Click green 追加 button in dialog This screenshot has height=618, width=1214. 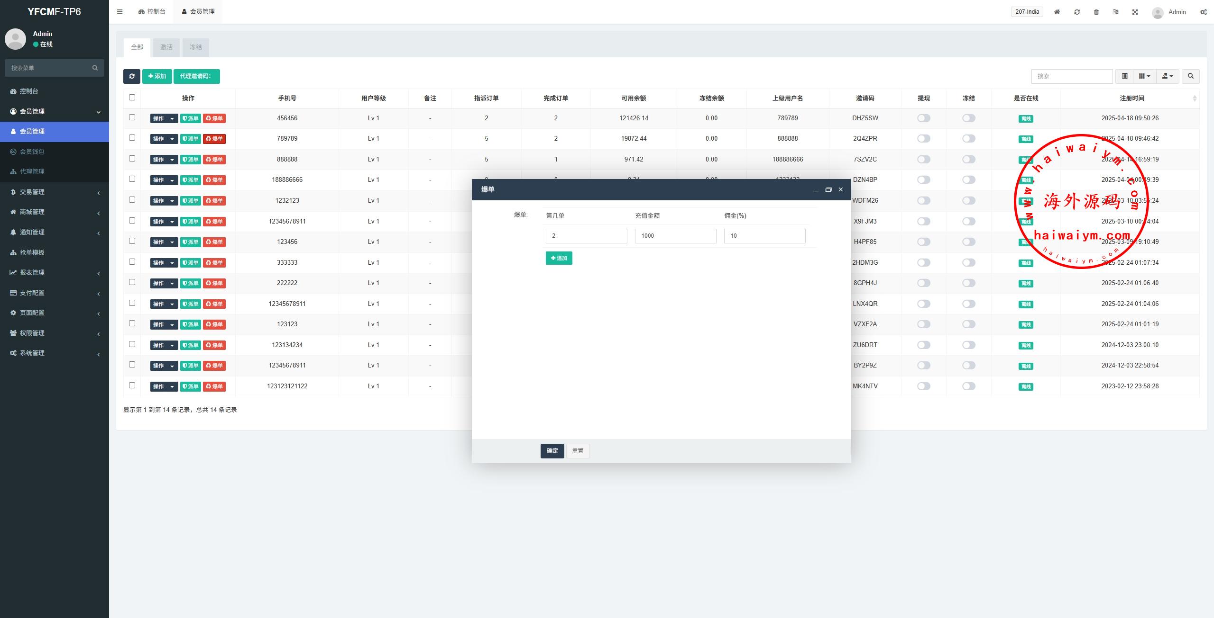coord(559,258)
